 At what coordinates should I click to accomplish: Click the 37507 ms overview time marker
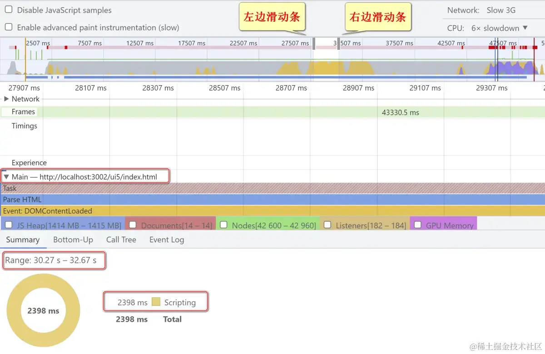400,43
